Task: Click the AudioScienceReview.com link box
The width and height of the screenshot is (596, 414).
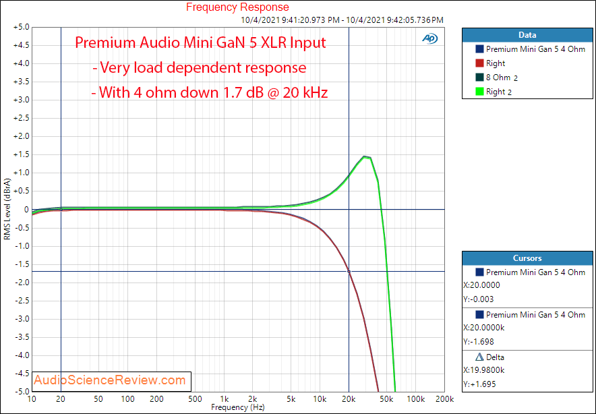Action: point(111,380)
